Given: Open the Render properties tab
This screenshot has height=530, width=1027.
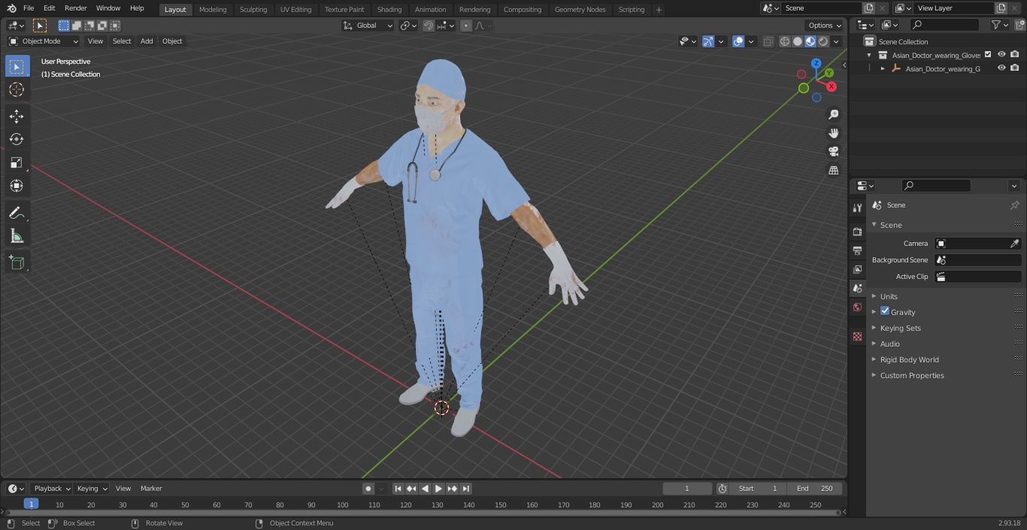Looking at the screenshot, I should 857,232.
